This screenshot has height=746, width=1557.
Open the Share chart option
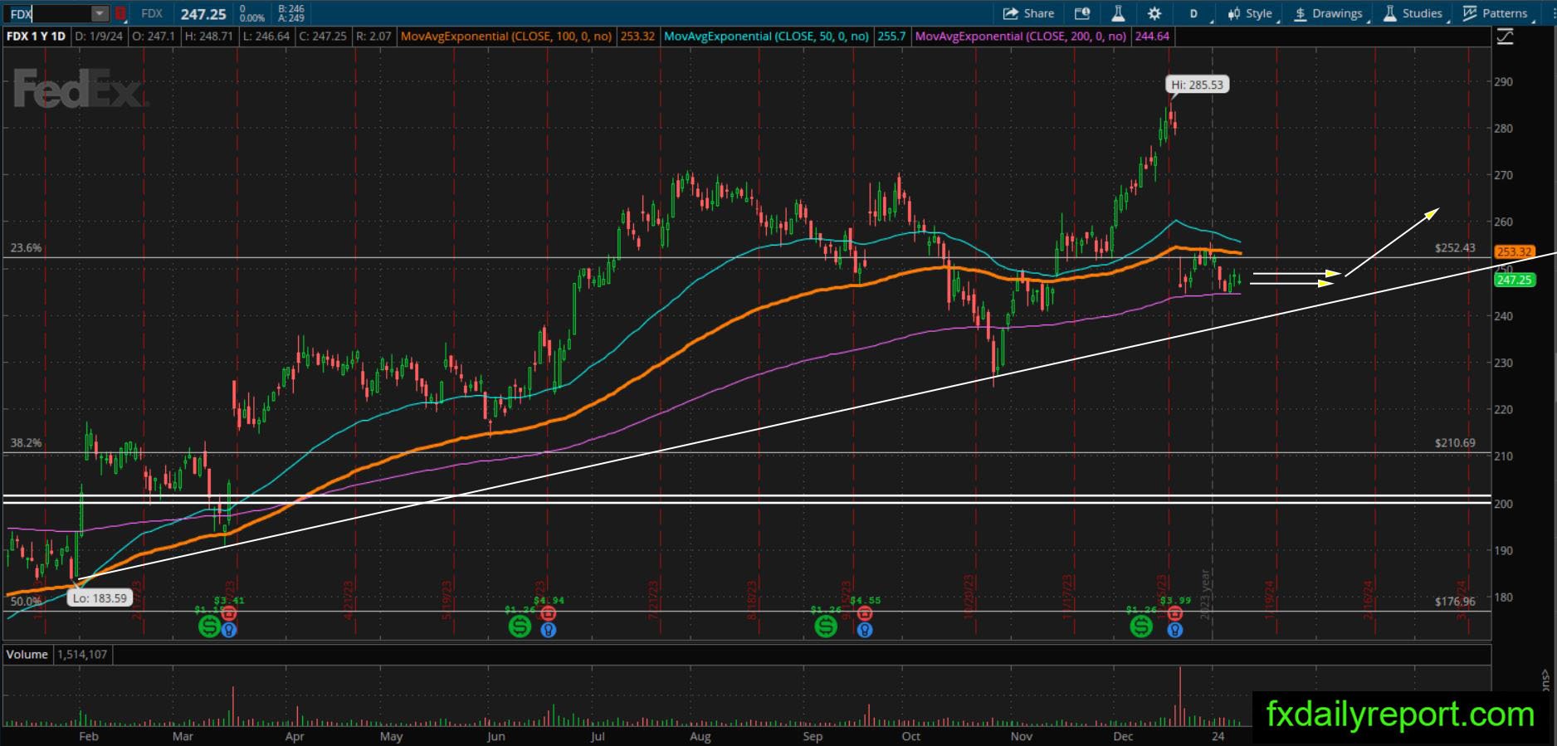[1028, 13]
